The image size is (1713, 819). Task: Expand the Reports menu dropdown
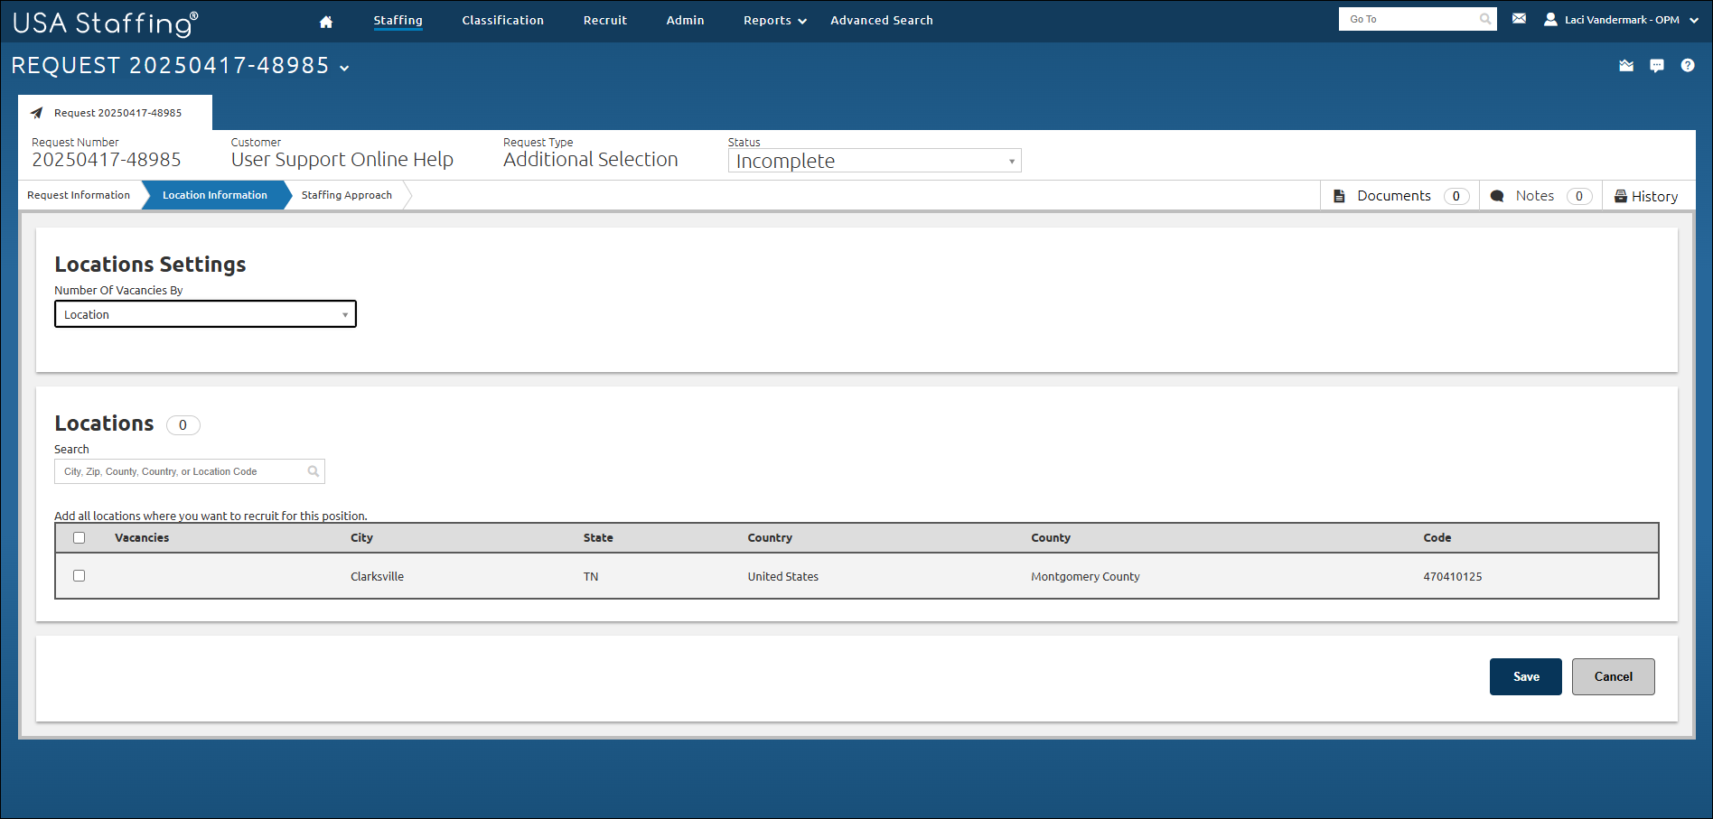[x=774, y=21]
